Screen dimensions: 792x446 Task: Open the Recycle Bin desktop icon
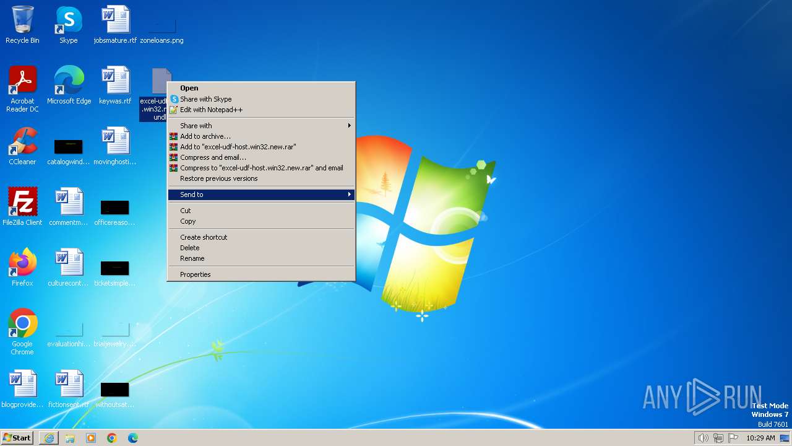pos(22,25)
